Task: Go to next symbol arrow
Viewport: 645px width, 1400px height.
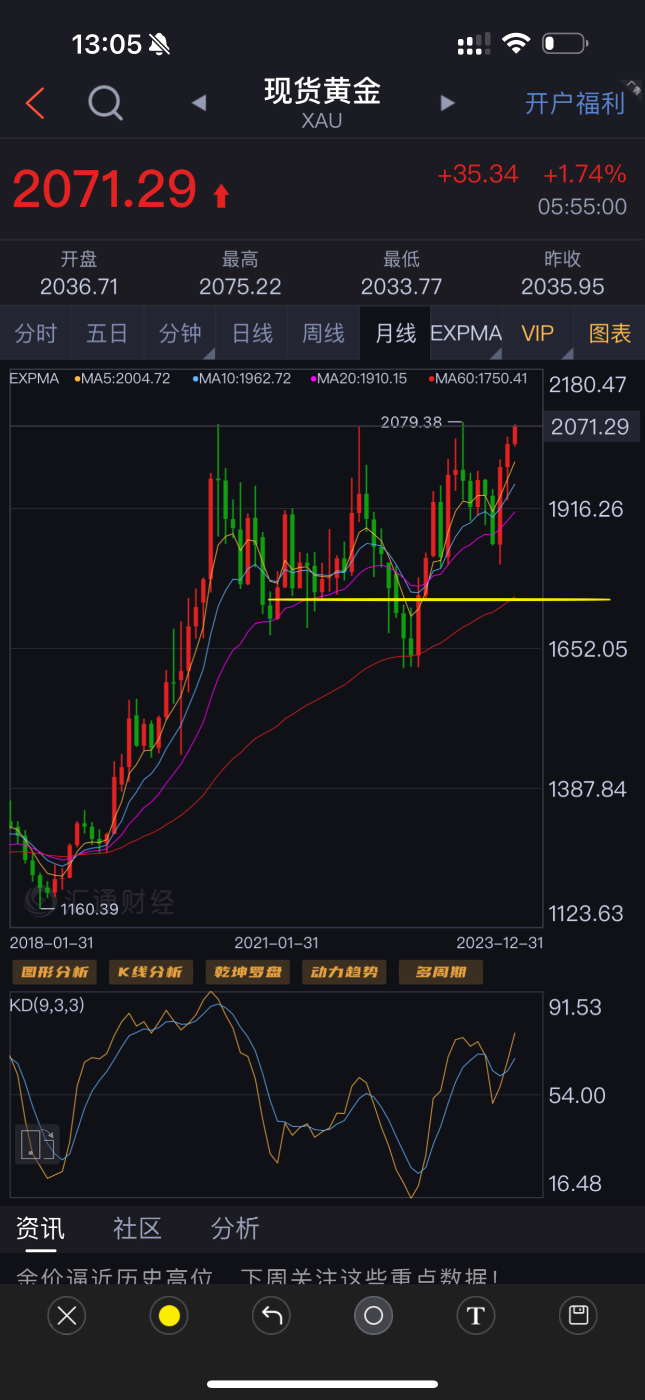Action: tap(447, 103)
